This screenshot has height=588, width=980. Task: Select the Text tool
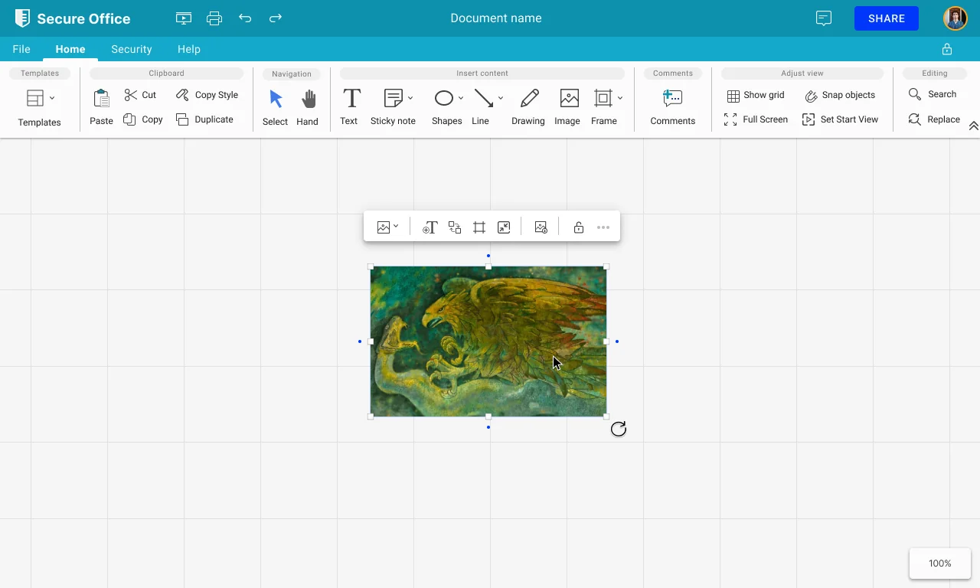(x=349, y=107)
